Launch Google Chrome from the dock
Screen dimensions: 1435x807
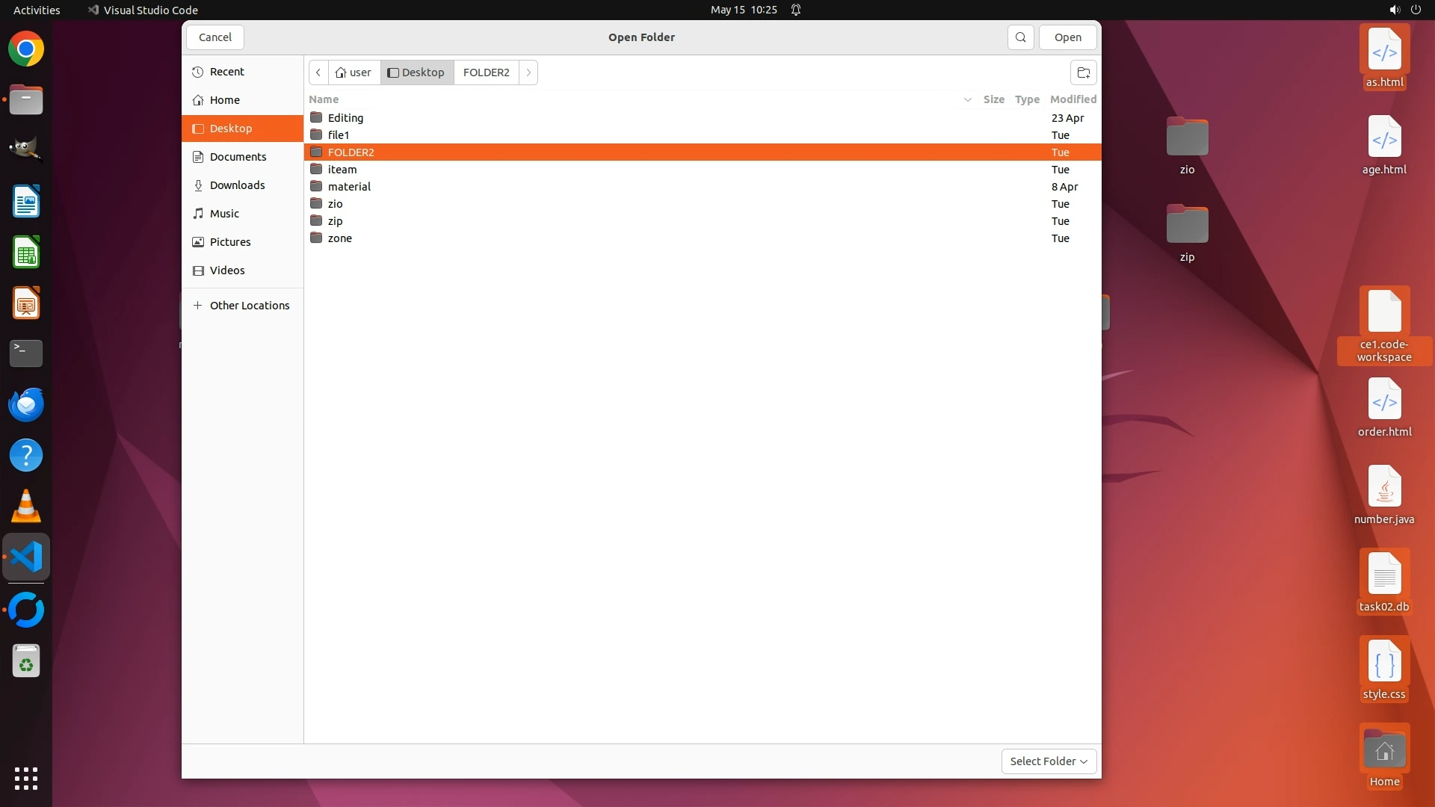tap(26, 49)
